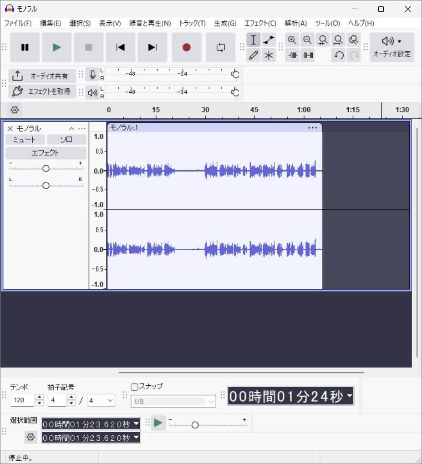Click the エフェクトを取得 button
The image size is (422, 464).
tap(42, 91)
